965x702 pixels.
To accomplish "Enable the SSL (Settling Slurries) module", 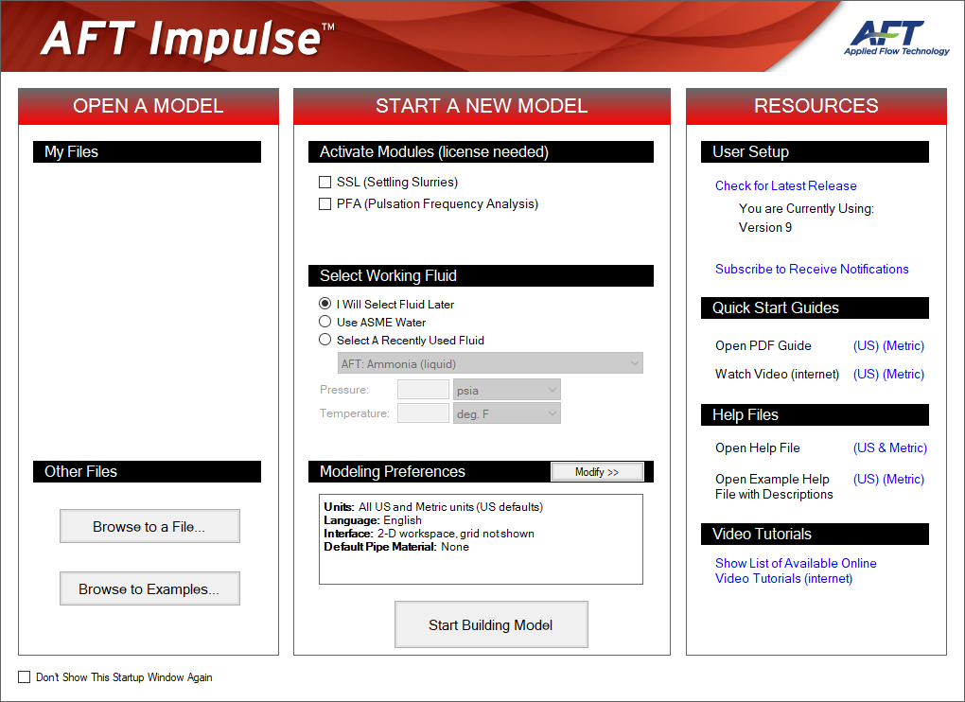I will coord(325,182).
